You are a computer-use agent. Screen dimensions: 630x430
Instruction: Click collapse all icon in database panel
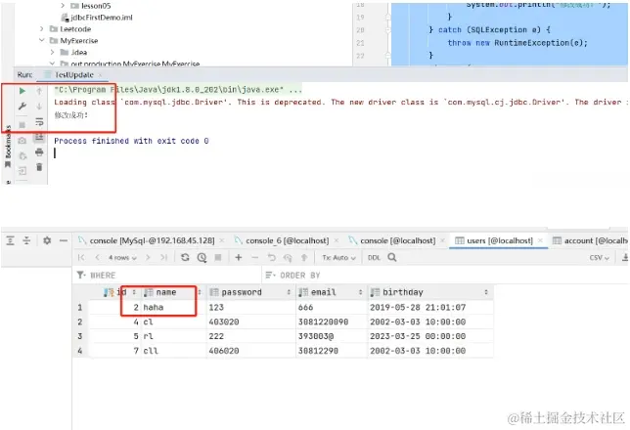26,240
